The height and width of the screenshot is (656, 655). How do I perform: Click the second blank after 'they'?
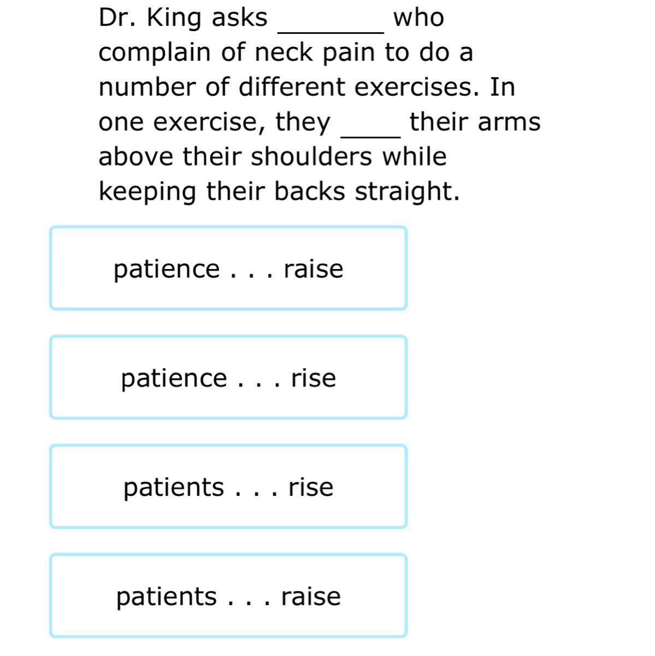click(x=371, y=129)
